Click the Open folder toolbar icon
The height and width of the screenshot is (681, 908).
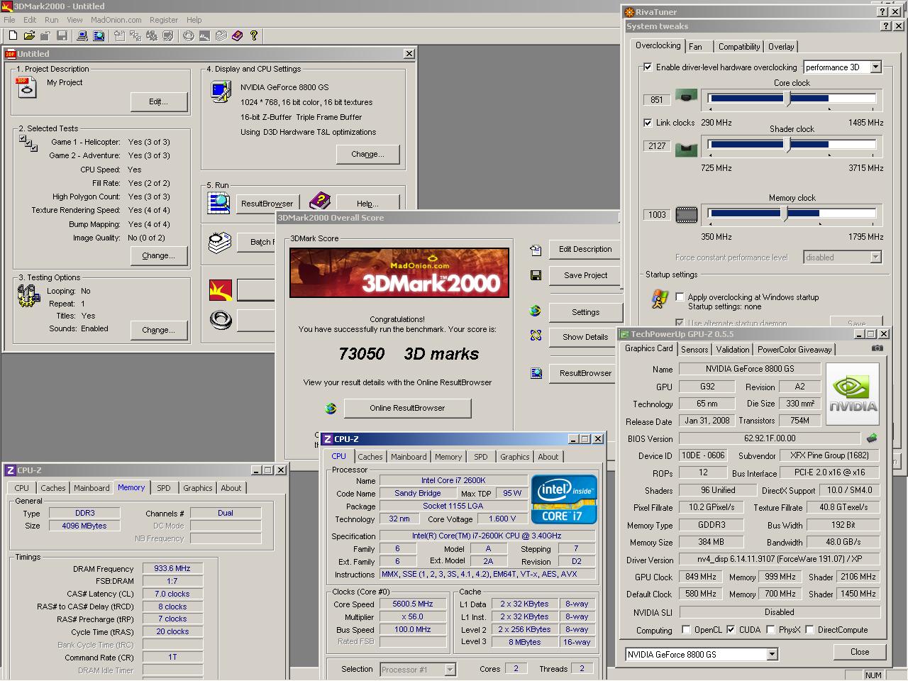29,35
